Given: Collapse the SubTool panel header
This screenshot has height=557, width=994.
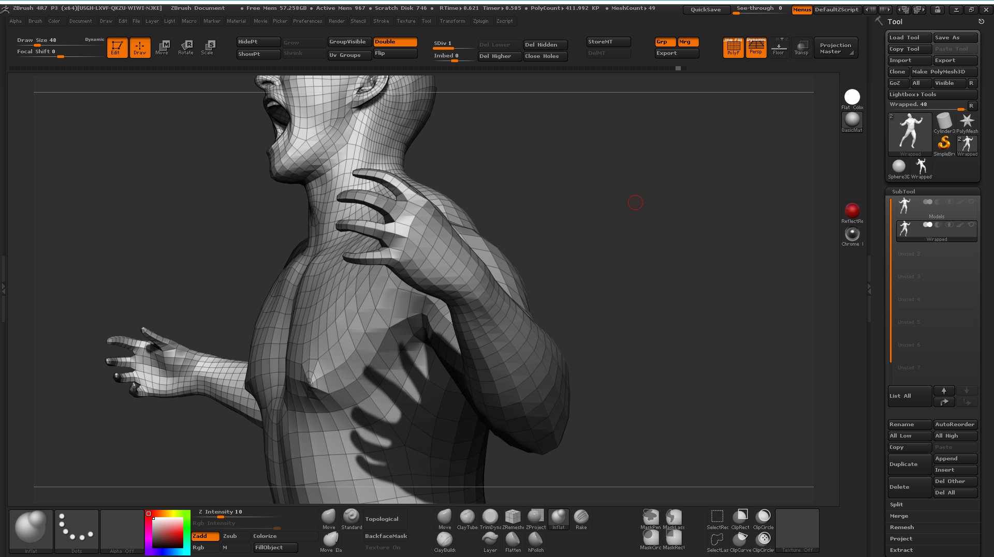Looking at the screenshot, I should click(903, 191).
